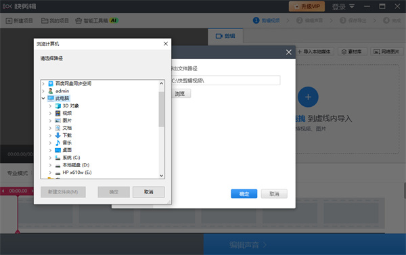Select the HP x610w (E:) drive
Viewport: 406px width, 255px height.
[x=77, y=172]
